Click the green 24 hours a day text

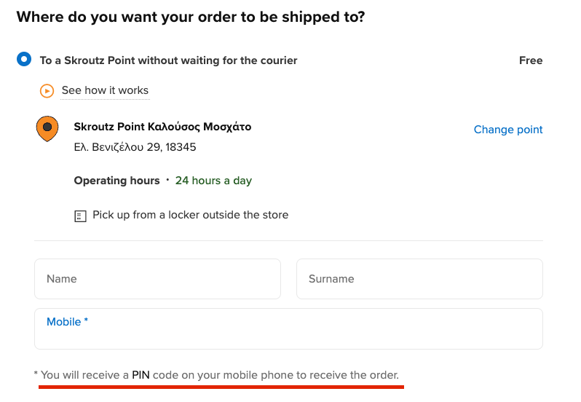pos(213,181)
